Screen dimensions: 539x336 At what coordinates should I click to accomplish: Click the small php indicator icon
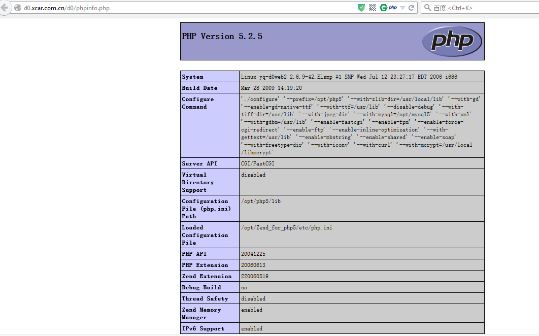pyautogui.click(x=393, y=8)
